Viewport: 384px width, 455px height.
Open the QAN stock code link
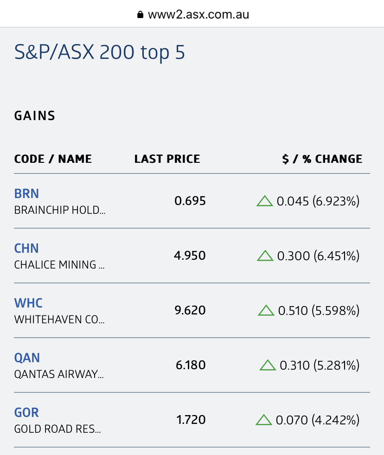pos(27,358)
